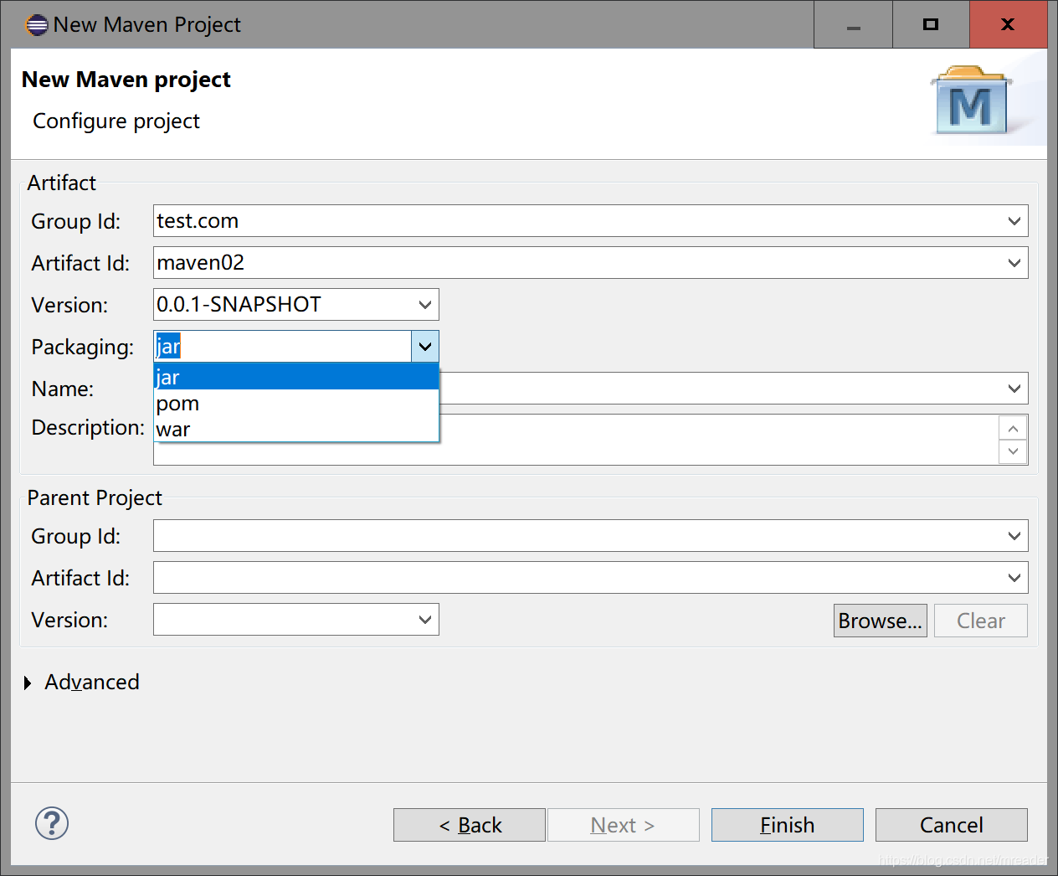Image resolution: width=1058 pixels, height=876 pixels.
Task: Open Artifact Id maven02 dropdown arrow
Action: tap(1014, 263)
